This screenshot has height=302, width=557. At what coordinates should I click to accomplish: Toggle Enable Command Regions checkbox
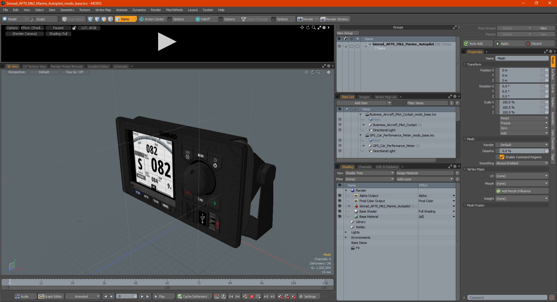pos(502,157)
